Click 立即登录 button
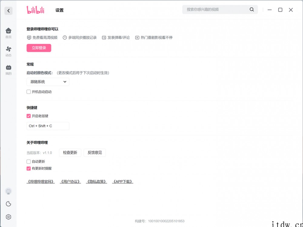 coord(39,48)
